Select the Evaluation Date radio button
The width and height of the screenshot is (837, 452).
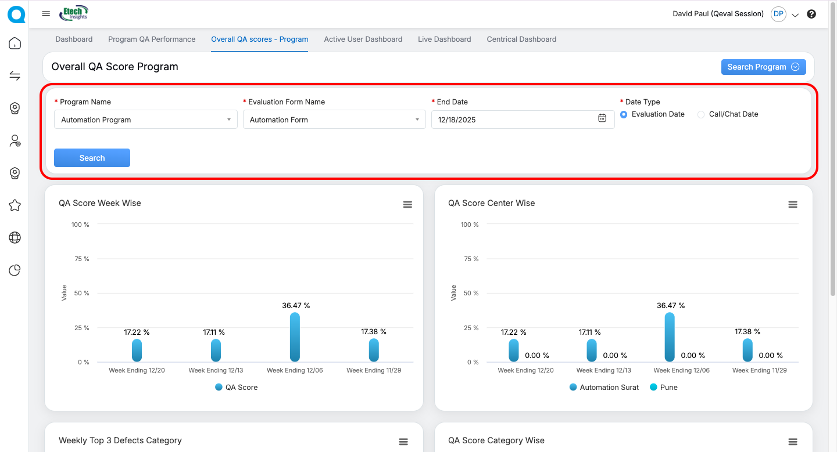(x=624, y=114)
